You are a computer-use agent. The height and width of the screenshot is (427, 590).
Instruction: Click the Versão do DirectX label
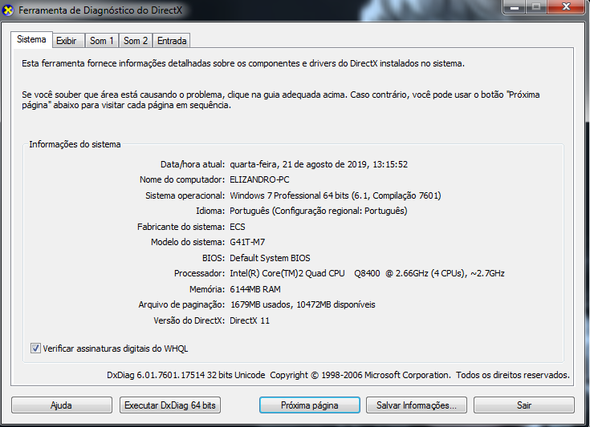[189, 320]
